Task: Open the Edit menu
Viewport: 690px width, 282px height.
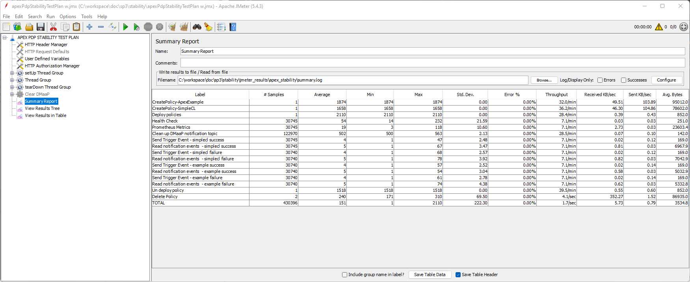Action: (19, 17)
